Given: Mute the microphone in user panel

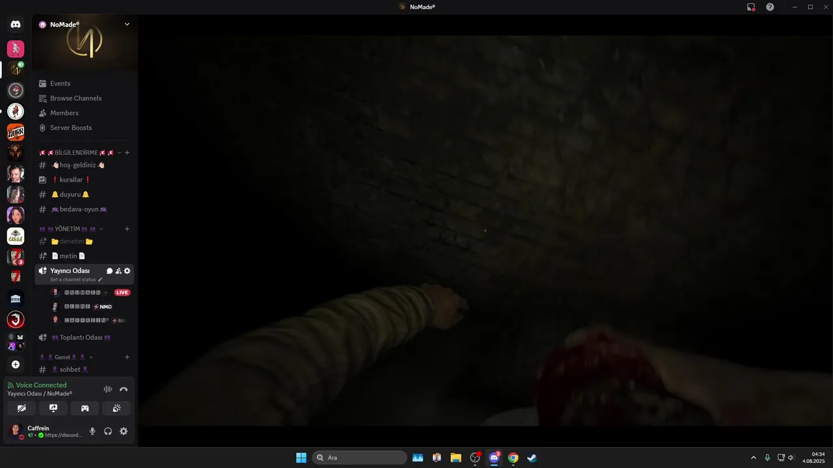Looking at the screenshot, I should point(92,431).
